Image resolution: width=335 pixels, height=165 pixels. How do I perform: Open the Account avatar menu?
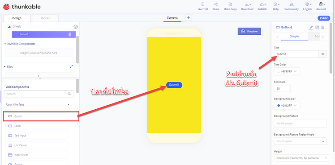click(321, 6)
